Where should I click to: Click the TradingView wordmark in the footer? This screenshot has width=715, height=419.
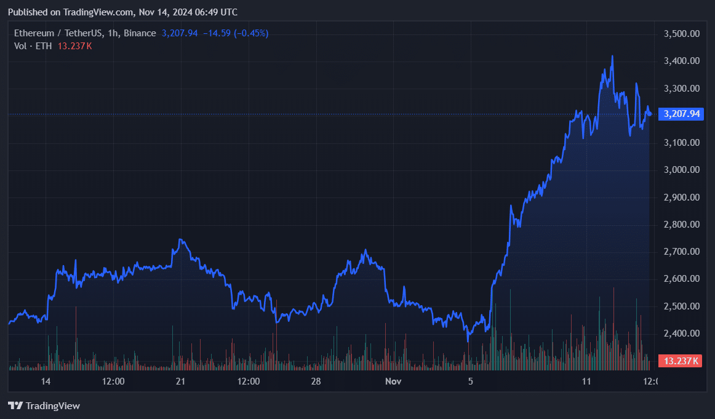(x=54, y=405)
